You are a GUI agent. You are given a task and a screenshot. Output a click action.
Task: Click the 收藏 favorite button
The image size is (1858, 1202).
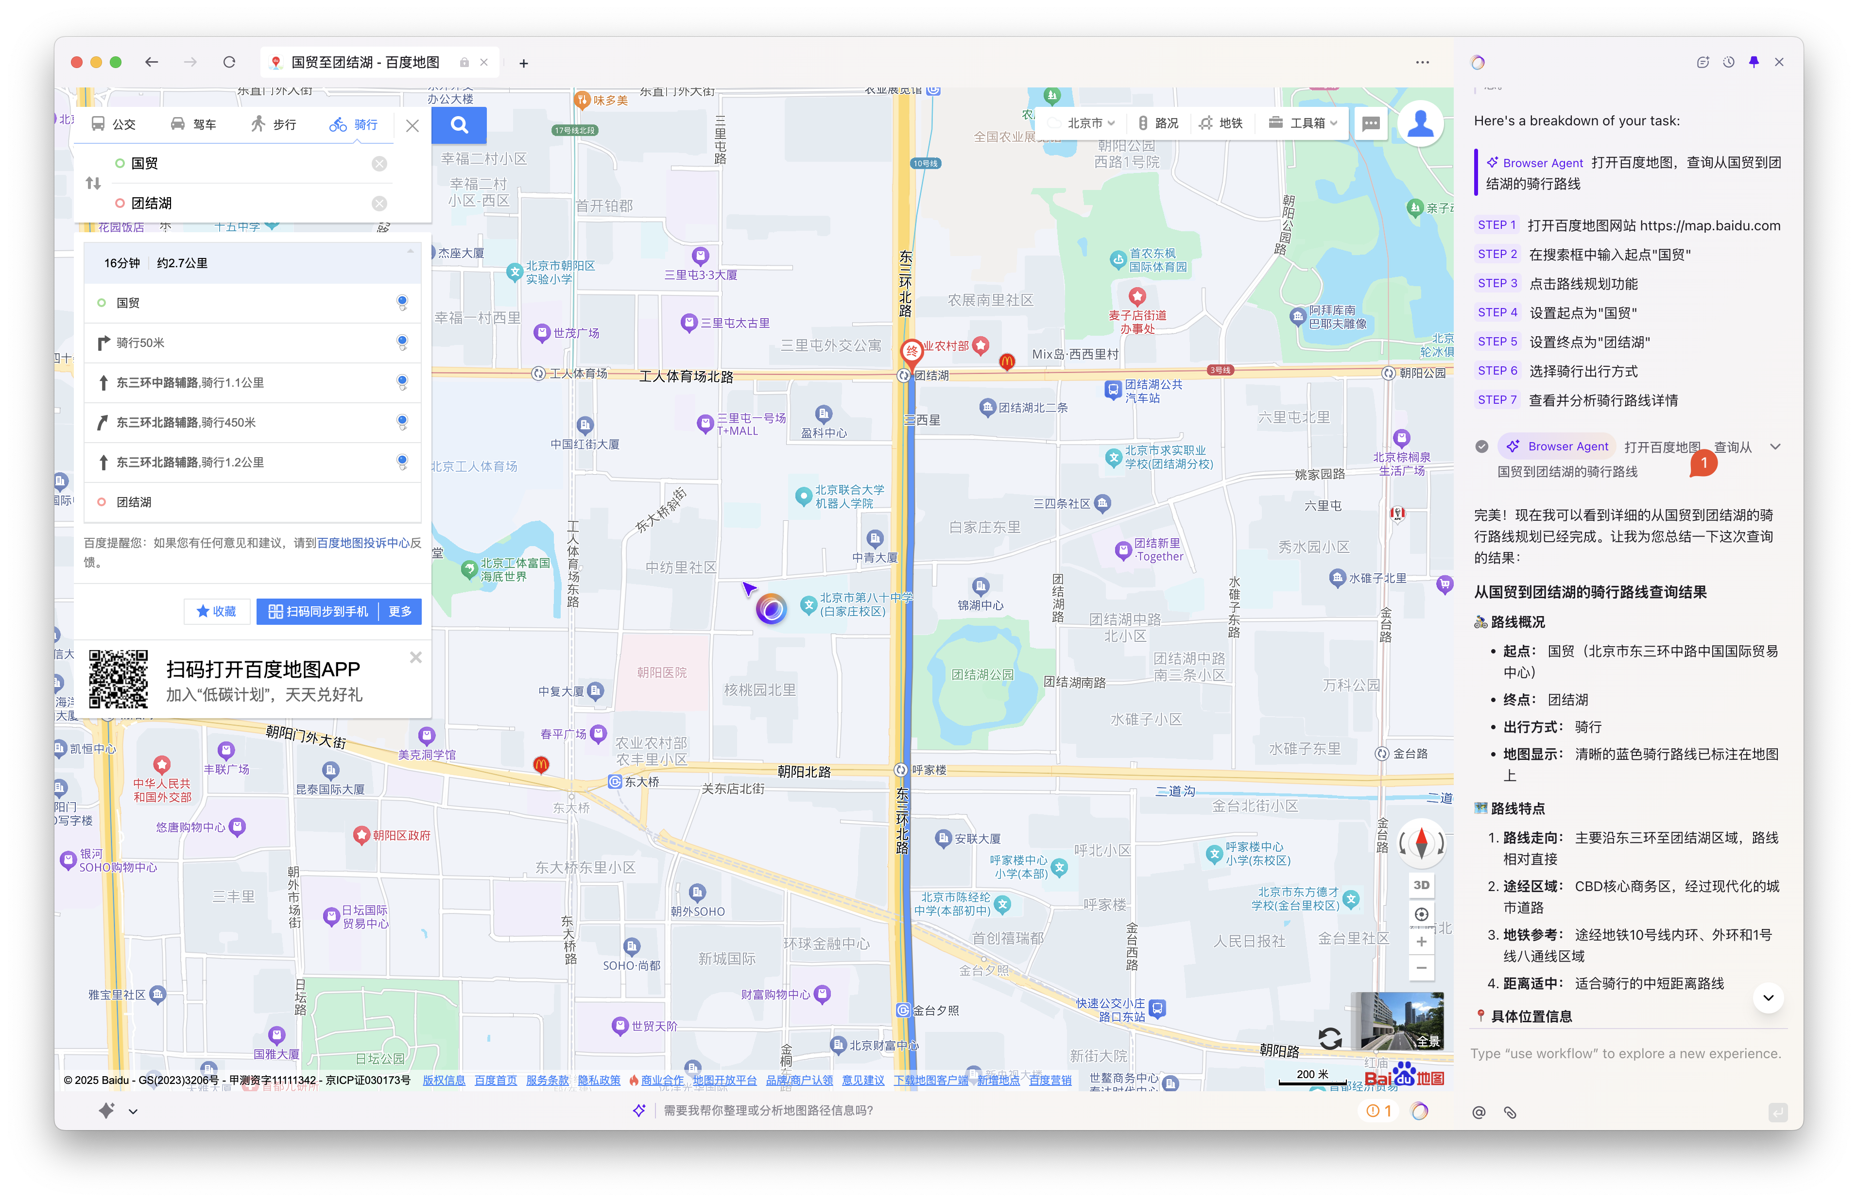point(216,612)
